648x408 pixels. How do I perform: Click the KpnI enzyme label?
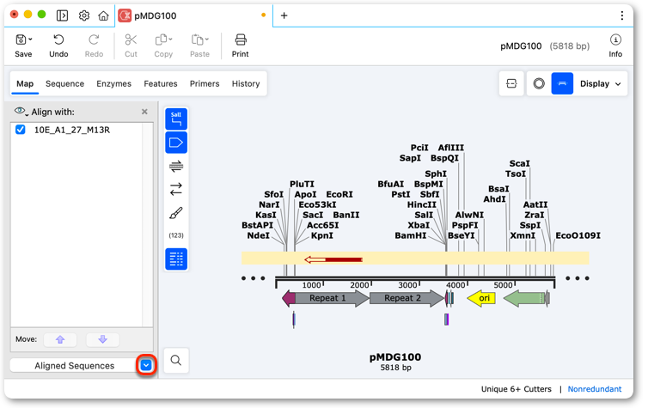(322, 236)
